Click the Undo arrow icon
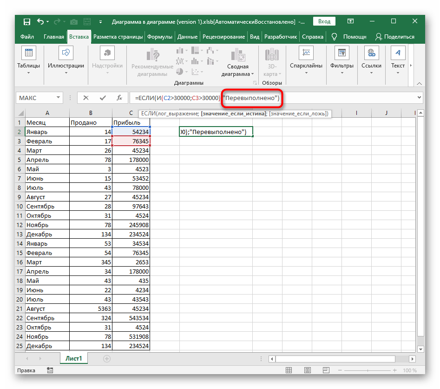This screenshot has width=440, height=389. [40, 21]
